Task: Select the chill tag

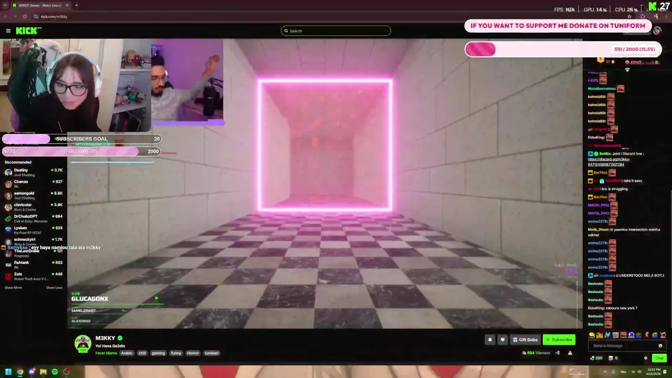Action: coord(142,353)
